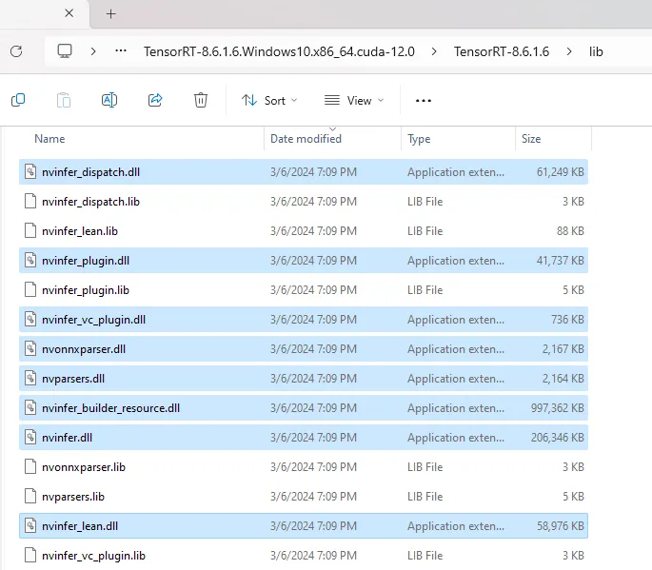Viewport: 652px width, 570px height.
Task: Open the View dropdown menu
Action: tap(354, 101)
